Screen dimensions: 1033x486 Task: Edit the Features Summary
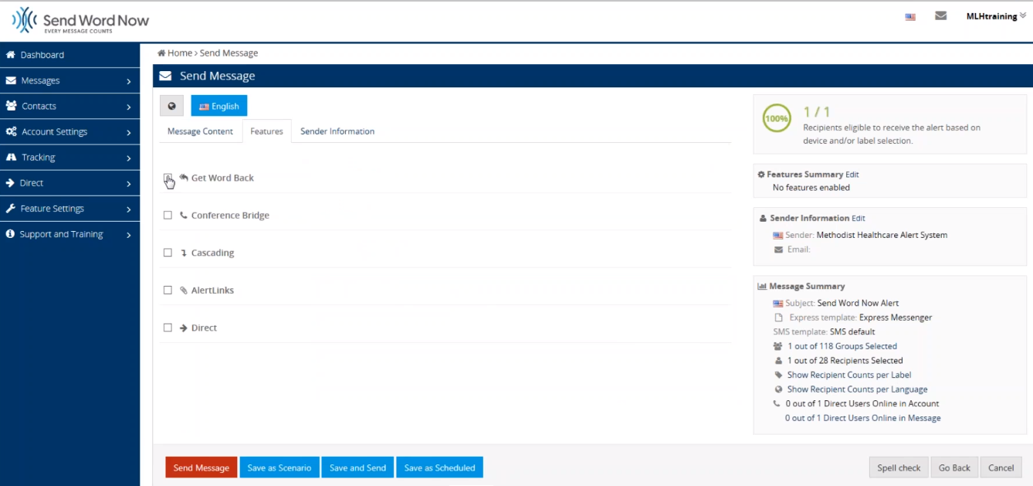(852, 175)
